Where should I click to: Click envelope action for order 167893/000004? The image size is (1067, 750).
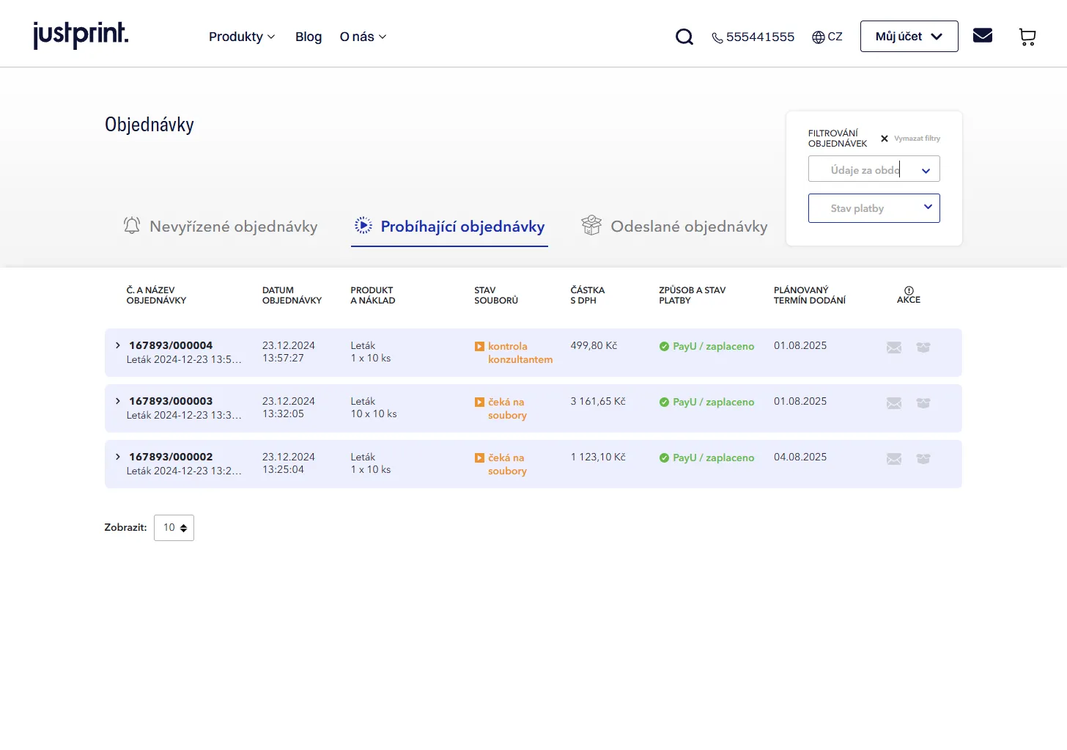894,348
